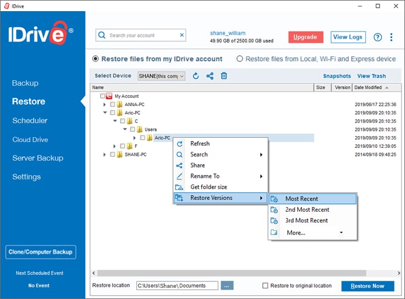The image size is (405, 299).
Task: Open the Rename To submenu
Action: [220, 176]
